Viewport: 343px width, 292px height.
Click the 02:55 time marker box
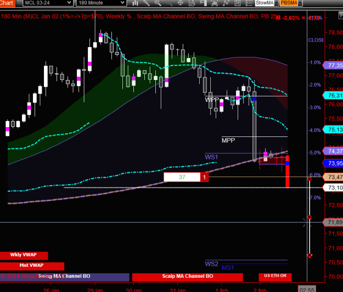click(x=307, y=289)
